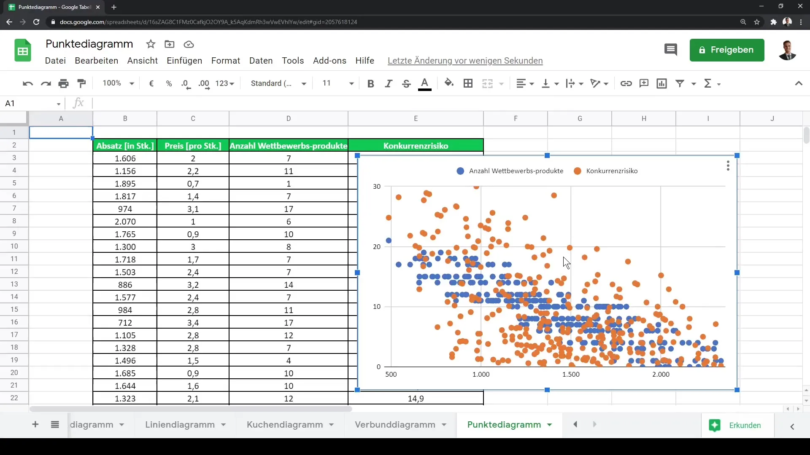Open the Add-ons menu
Image resolution: width=810 pixels, height=455 pixels.
[x=329, y=61]
